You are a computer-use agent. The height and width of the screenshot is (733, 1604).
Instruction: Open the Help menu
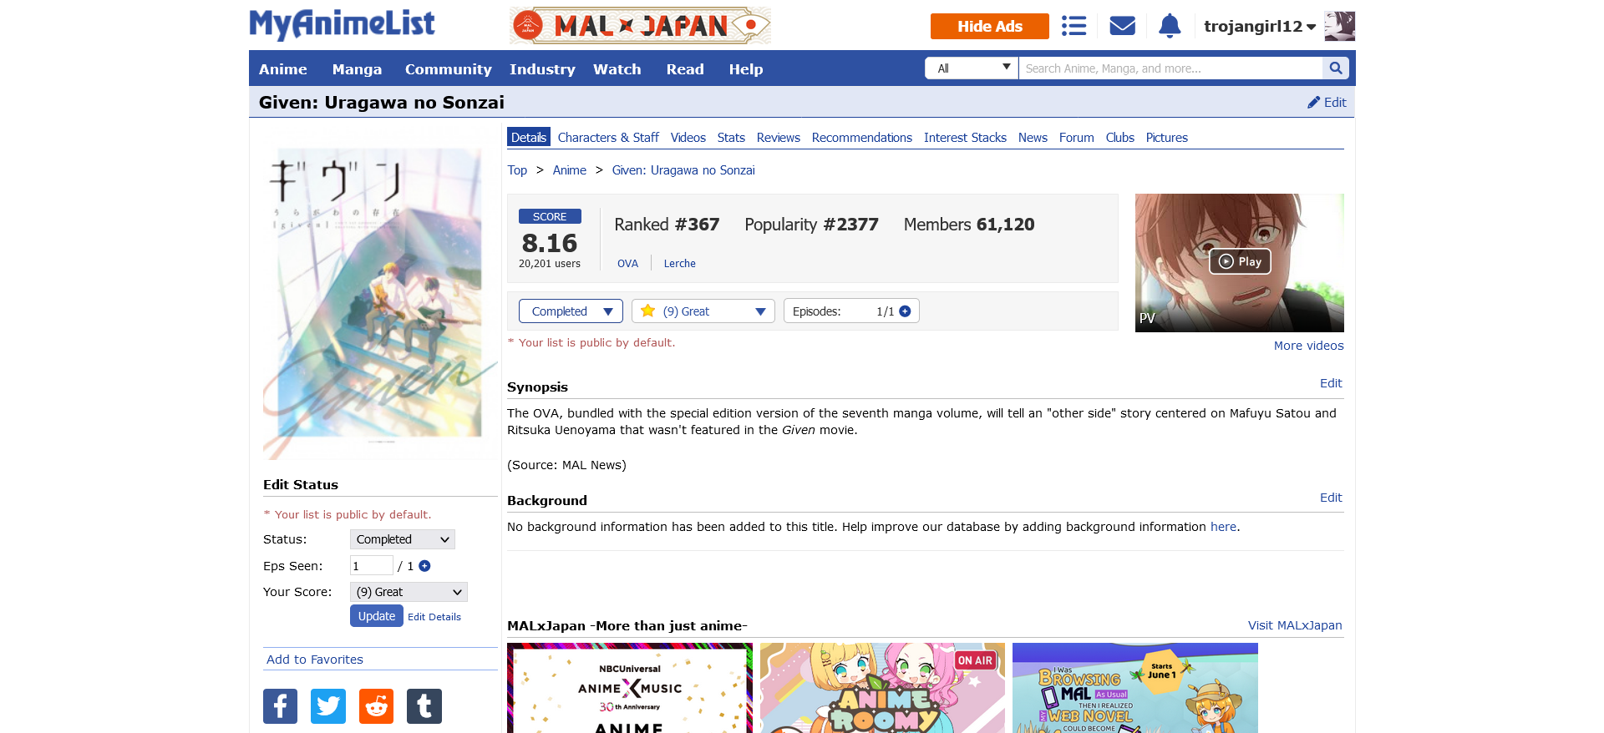tap(746, 69)
